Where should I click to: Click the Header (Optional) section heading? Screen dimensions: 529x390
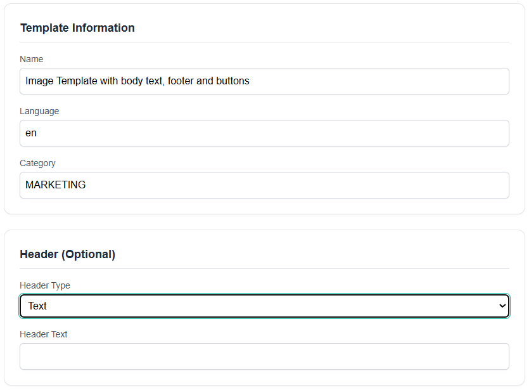(68, 254)
